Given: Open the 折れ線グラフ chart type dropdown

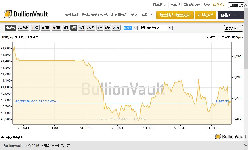Looking at the screenshot, I should [156, 28].
